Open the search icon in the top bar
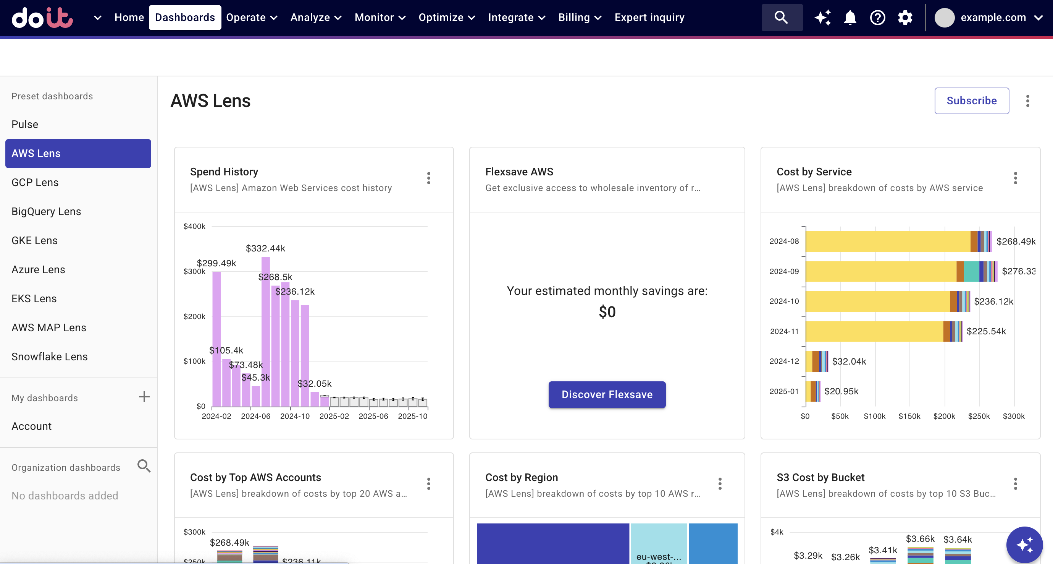 click(x=782, y=18)
